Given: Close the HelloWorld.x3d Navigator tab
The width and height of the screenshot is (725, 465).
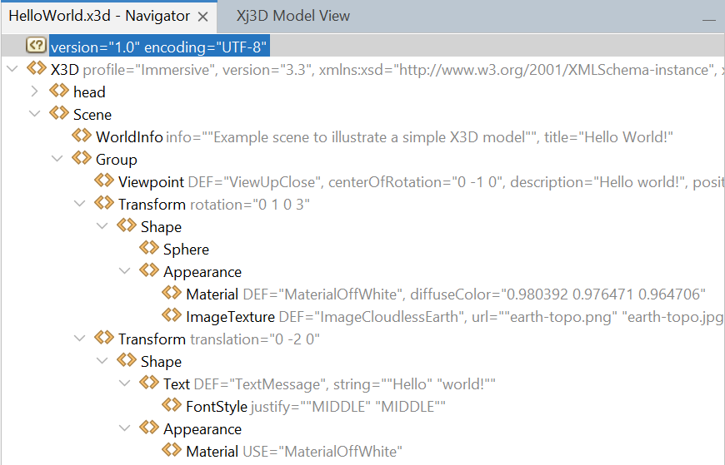Looking at the screenshot, I should 204,16.
